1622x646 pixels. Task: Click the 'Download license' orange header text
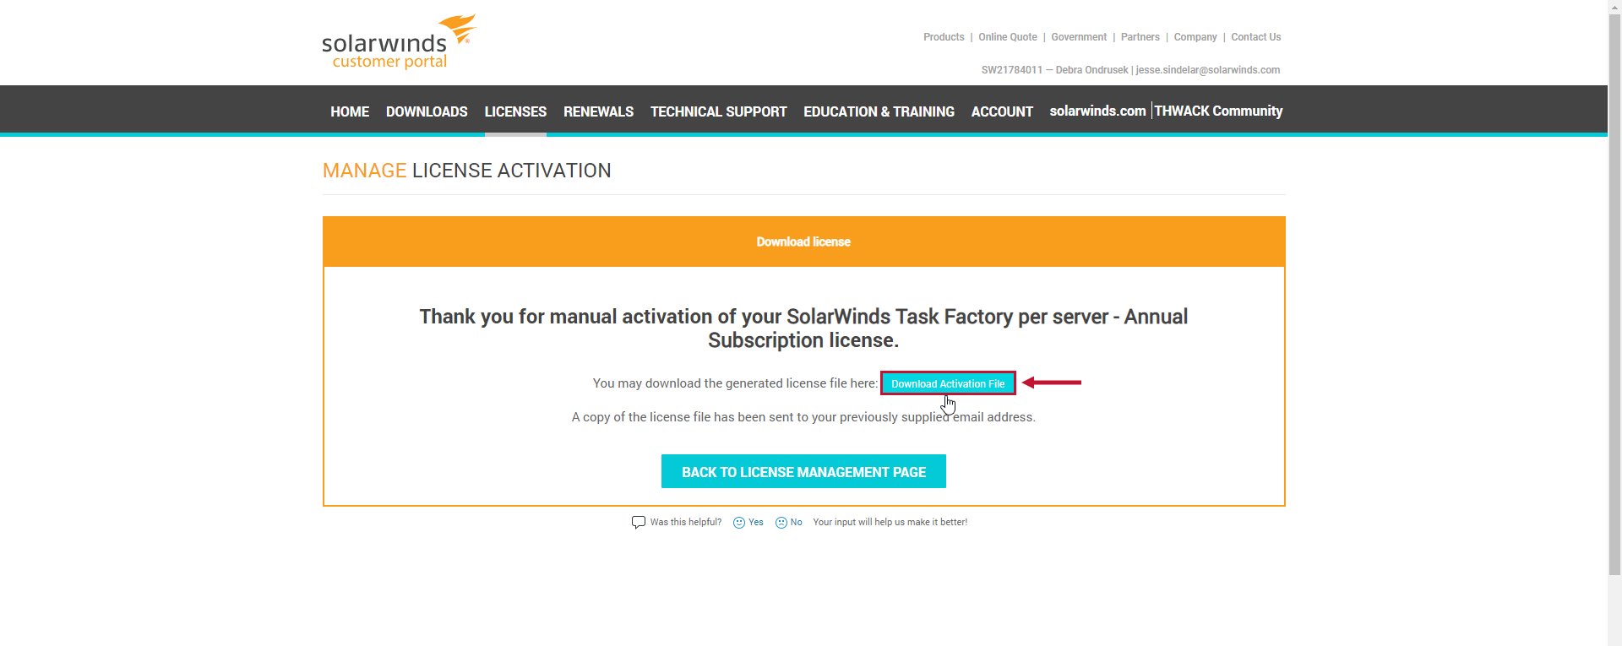[803, 242]
